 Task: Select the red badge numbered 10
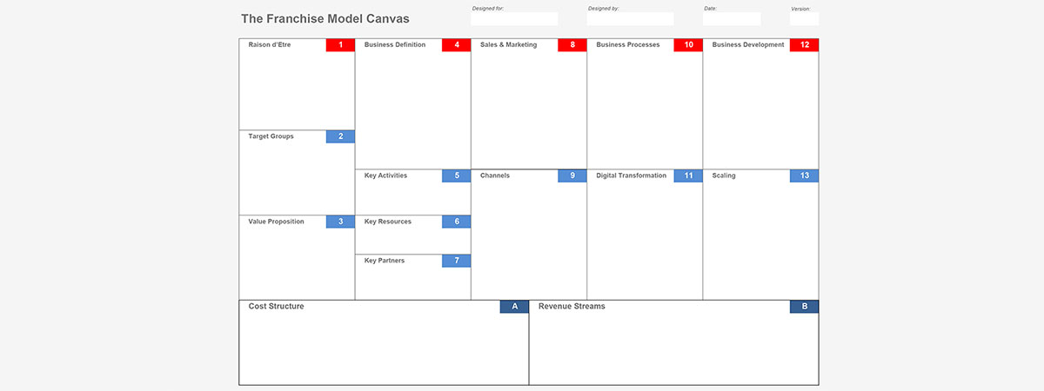coord(687,45)
